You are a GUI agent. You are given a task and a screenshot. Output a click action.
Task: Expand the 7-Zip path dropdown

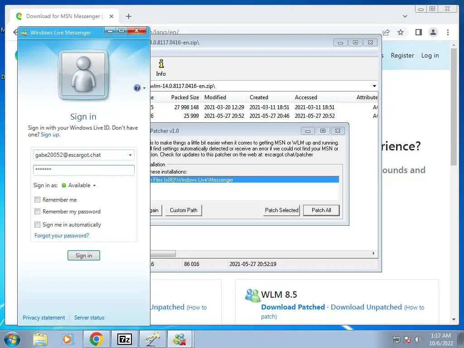(374, 86)
